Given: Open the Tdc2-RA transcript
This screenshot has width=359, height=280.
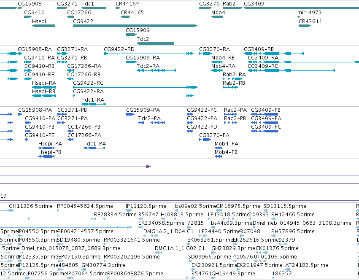Looking at the screenshot, I should pos(156,70).
